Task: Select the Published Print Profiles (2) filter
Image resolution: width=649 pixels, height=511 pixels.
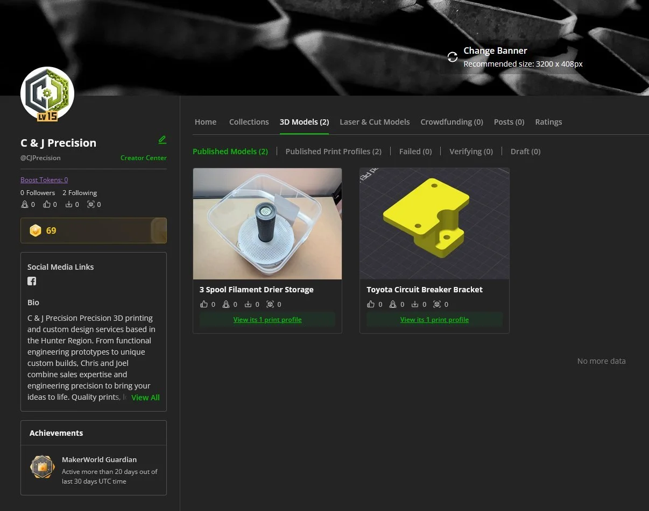Action: 333,151
